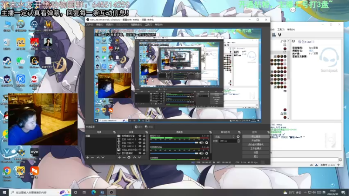Hide the 显示器捕获 source eye icon
Screen dimensions: 349x196
[140, 153]
